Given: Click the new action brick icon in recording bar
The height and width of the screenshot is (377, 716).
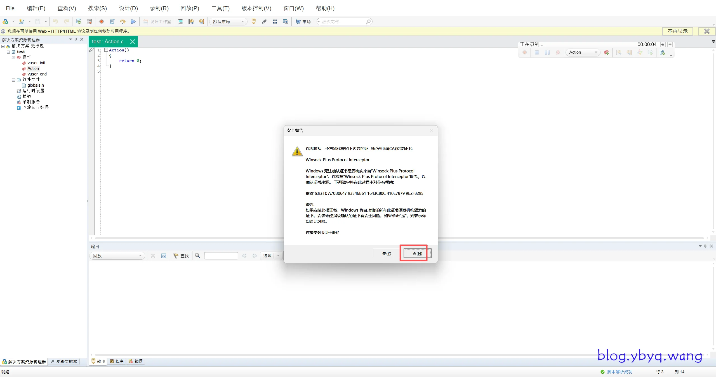Looking at the screenshot, I should click(x=606, y=52).
